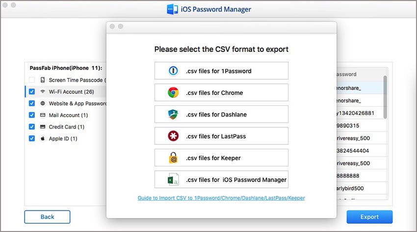417x232 pixels.
Task: Click the Apple ID logo icon
Action: (43, 139)
